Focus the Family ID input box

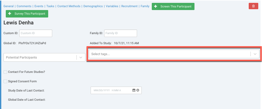(x=121, y=33)
